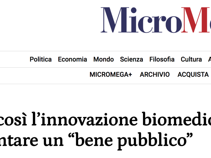This screenshot has width=211, height=158.
Task: Navigate to the Filosofia section
Action: point(162,59)
